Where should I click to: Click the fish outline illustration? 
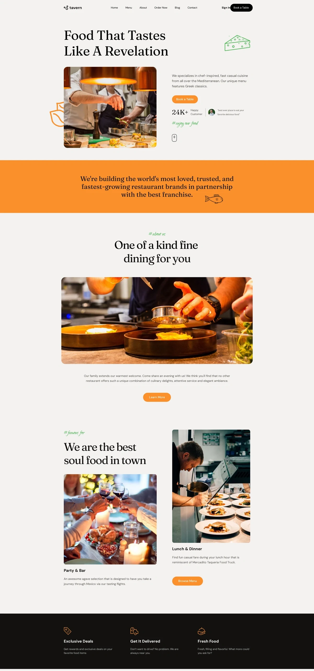[x=214, y=199]
